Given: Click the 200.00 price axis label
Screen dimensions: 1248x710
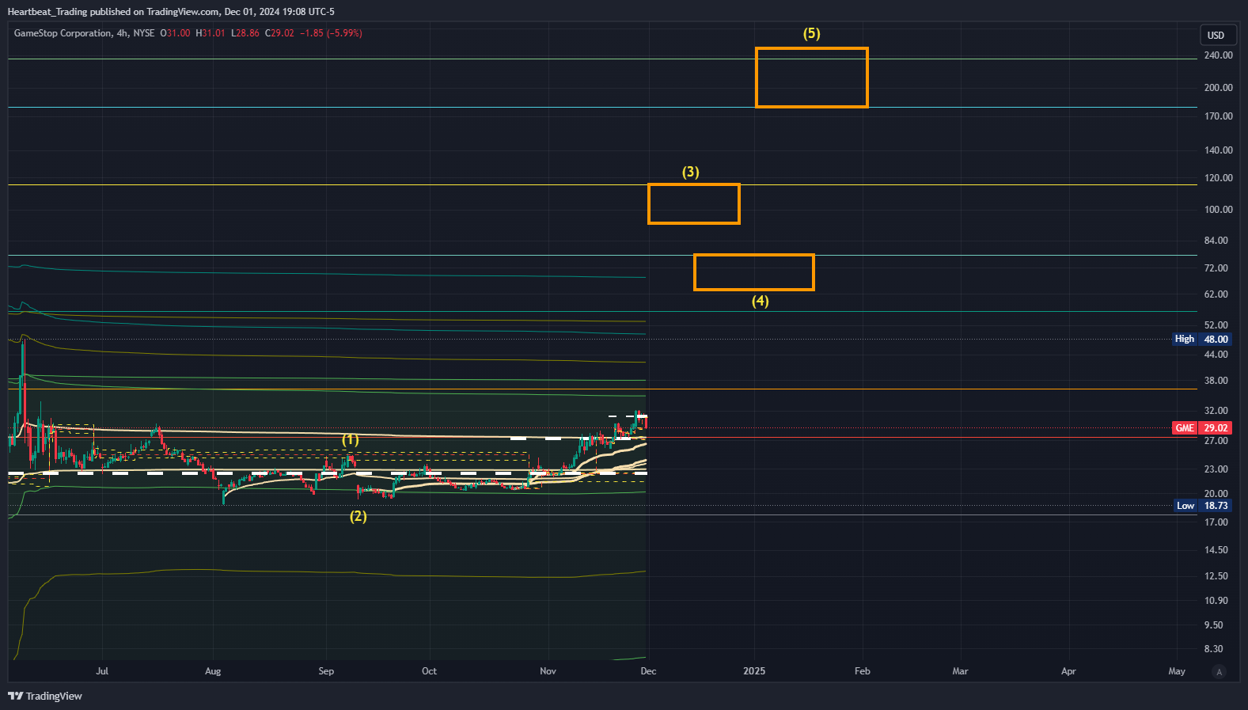Looking at the screenshot, I should pos(1218,88).
